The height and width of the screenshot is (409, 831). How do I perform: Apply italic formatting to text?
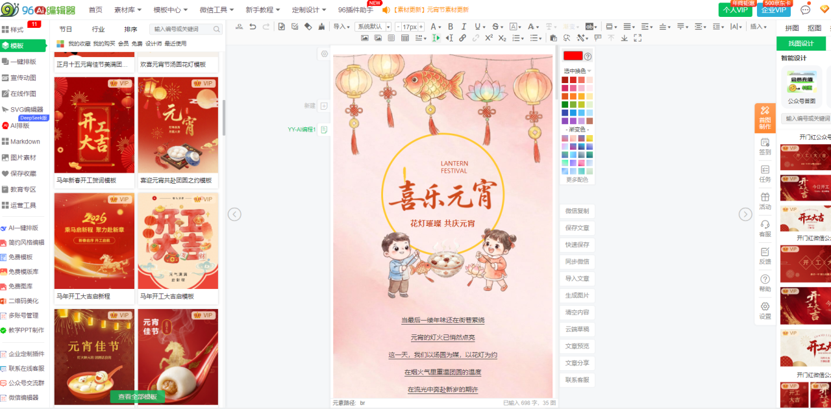coord(464,27)
